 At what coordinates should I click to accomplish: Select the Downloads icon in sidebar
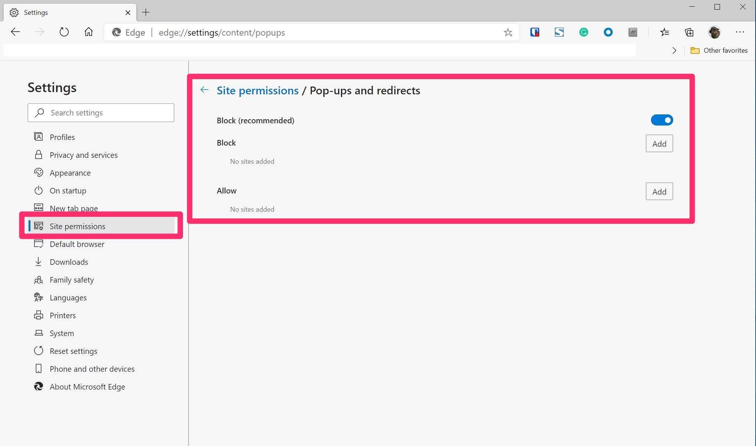click(38, 261)
